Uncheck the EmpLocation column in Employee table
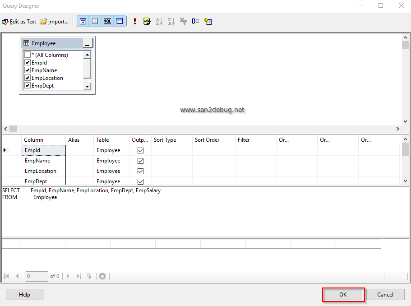Image resolution: width=411 pixels, height=306 pixels. [28, 78]
